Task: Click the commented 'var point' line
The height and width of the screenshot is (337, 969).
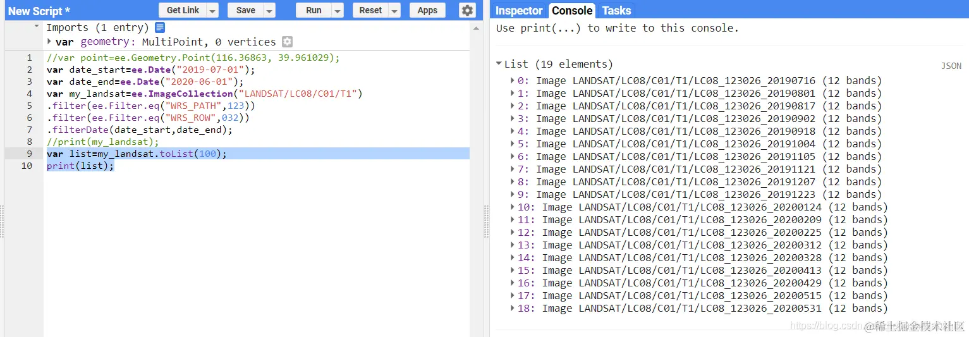Action: [193, 58]
